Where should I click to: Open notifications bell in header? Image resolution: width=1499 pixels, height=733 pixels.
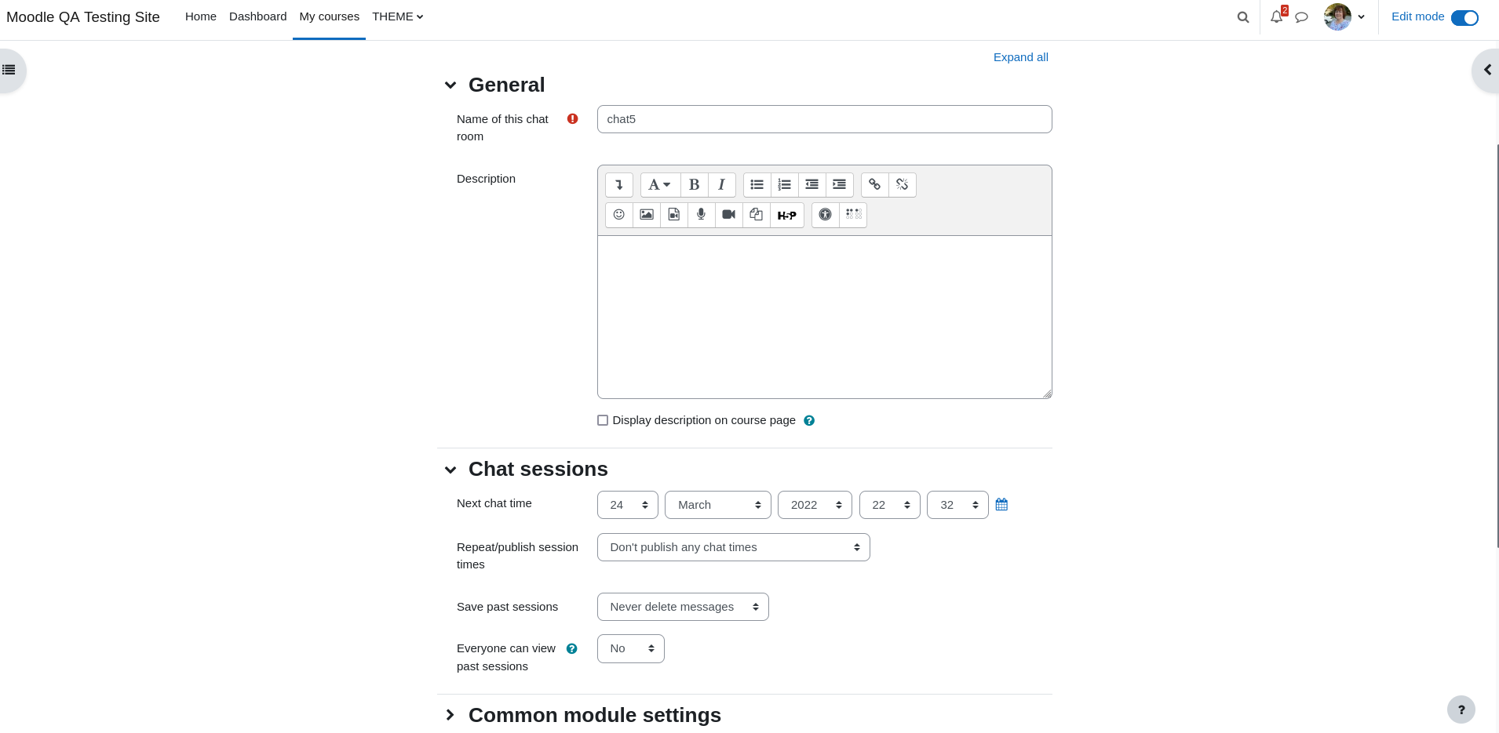click(1277, 16)
